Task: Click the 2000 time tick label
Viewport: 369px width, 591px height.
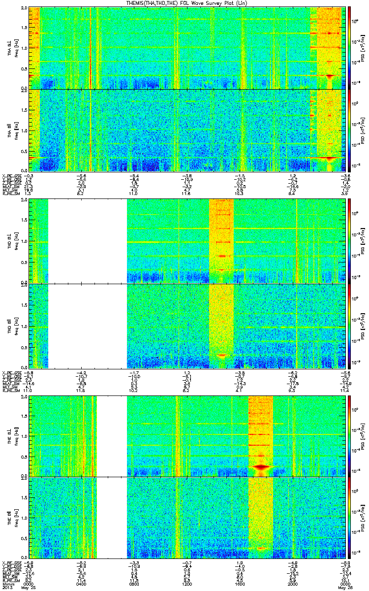Action: pos(292,584)
